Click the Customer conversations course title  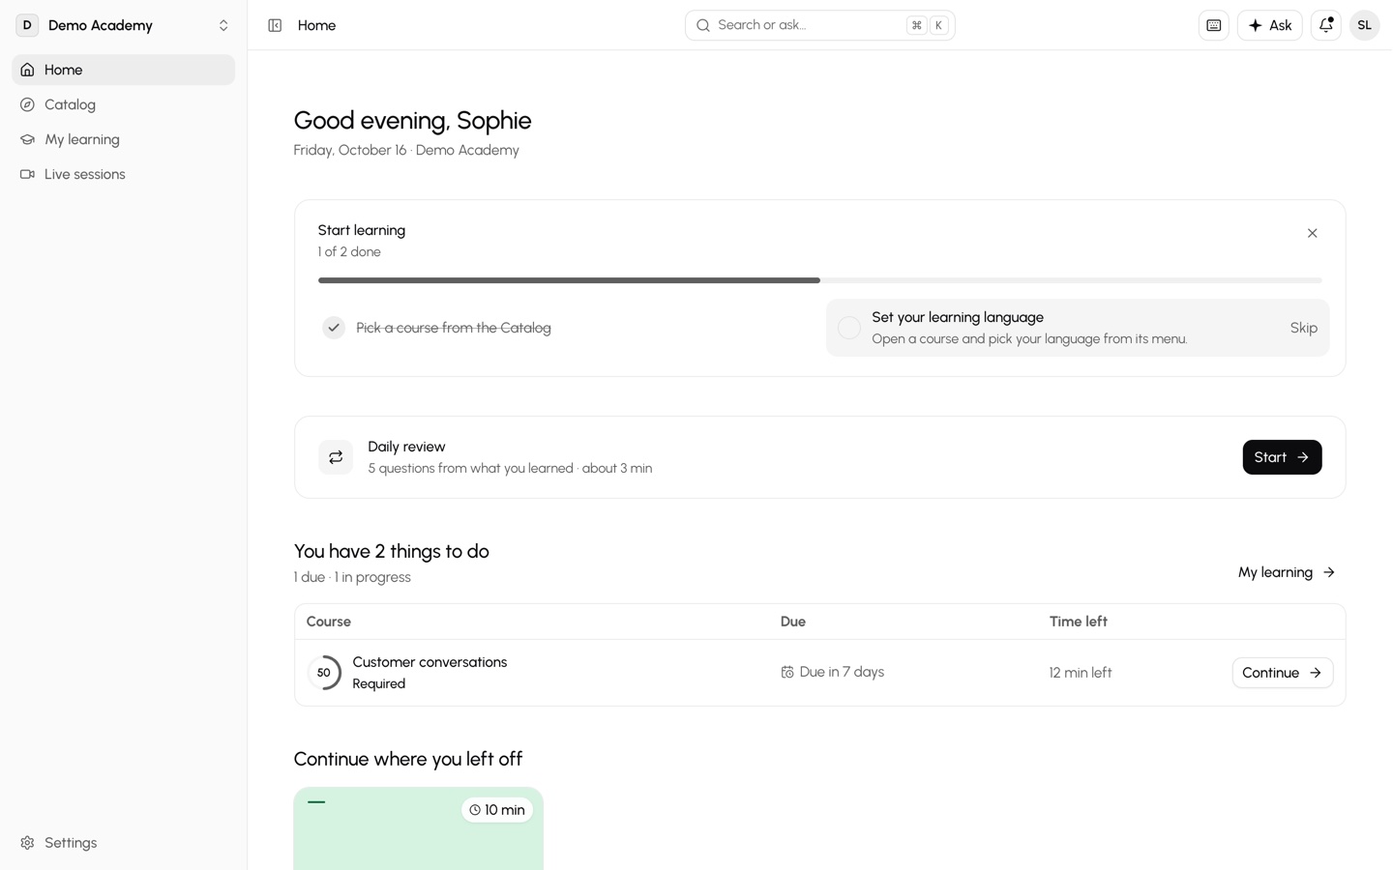tap(430, 662)
